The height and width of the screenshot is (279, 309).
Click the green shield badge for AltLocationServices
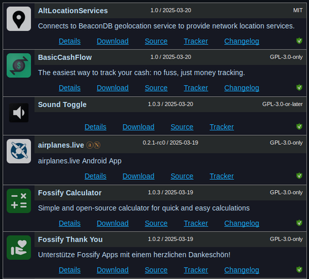(299, 41)
